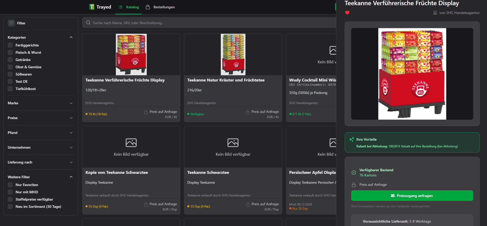Image resolution: width=487 pixels, height=226 pixels.
Task: Check the Test DE category
Action: (10, 81)
